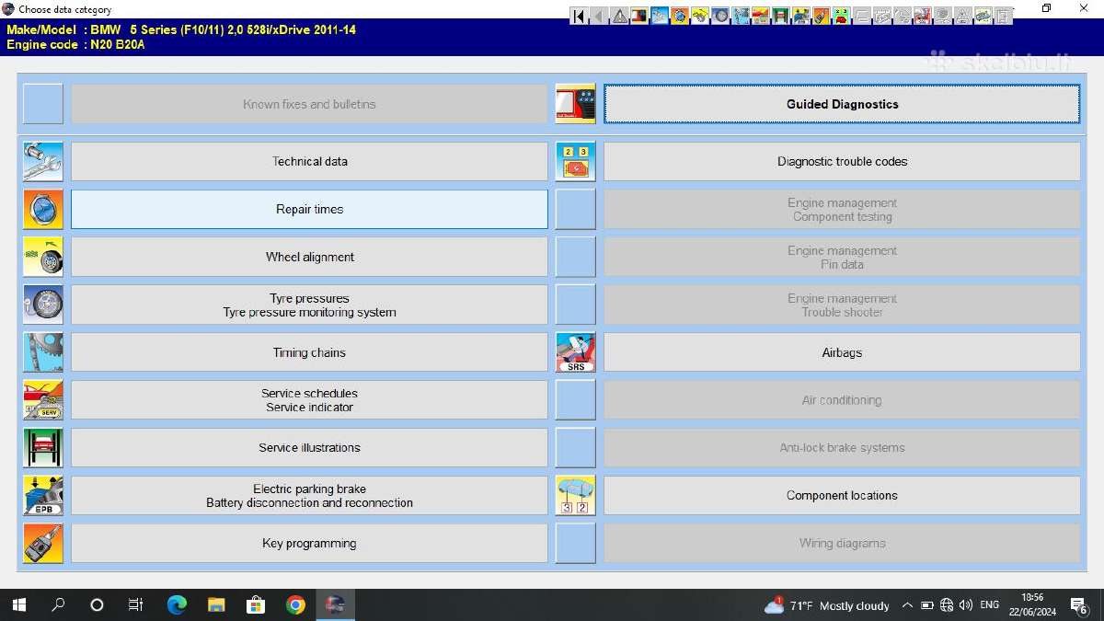The width and height of the screenshot is (1104, 621).
Task: Click the Technical data wrench icon beside its button
Action: tap(43, 161)
